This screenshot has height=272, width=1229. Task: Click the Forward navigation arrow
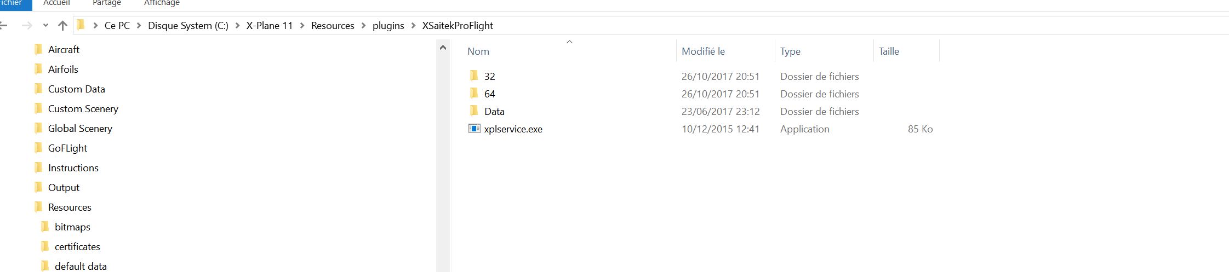coord(26,26)
